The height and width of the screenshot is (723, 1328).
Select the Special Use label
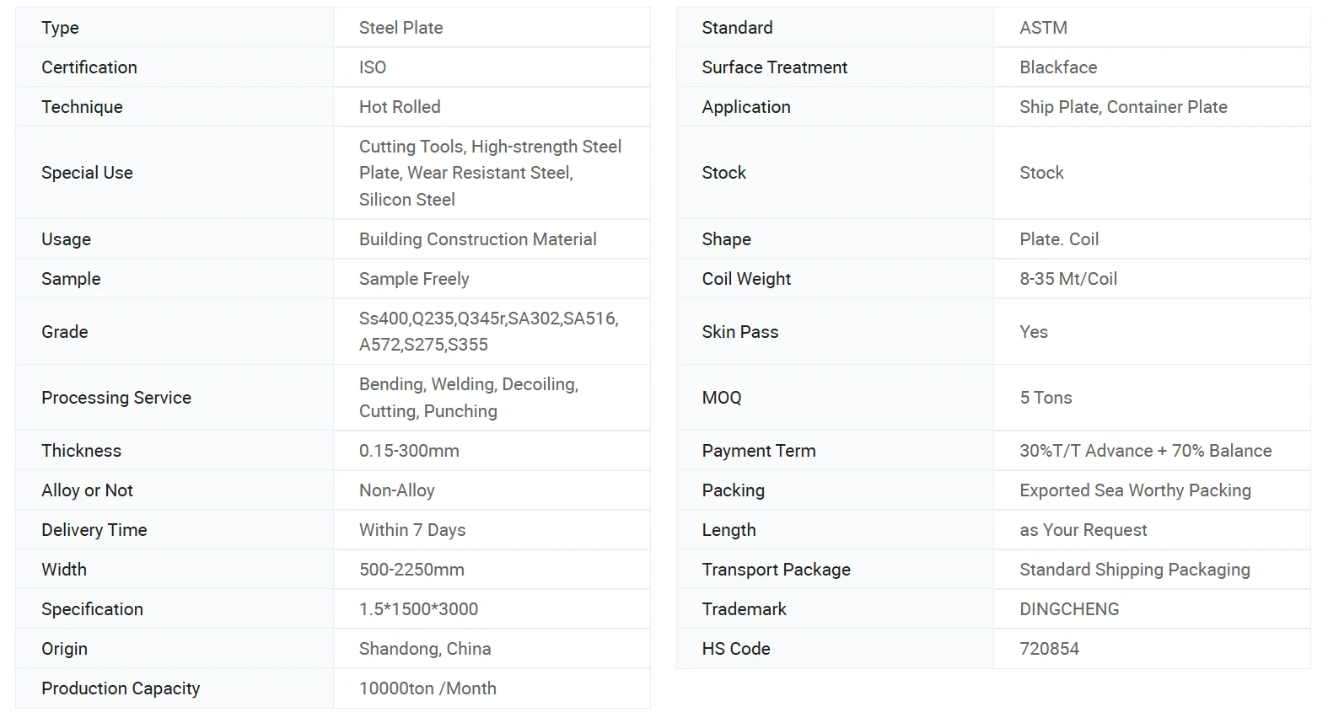click(x=87, y=173)
